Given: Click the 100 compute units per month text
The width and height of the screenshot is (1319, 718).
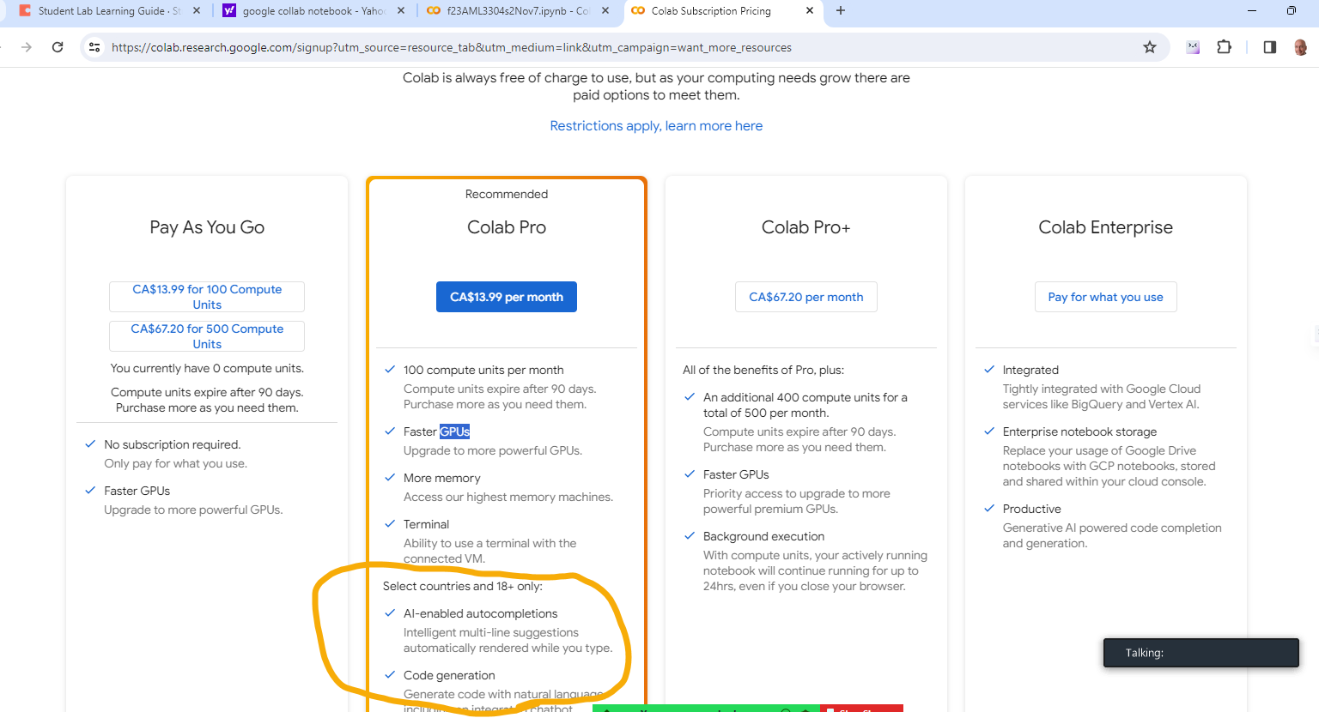Looking at the screenshot, I should tap(483, 370).
